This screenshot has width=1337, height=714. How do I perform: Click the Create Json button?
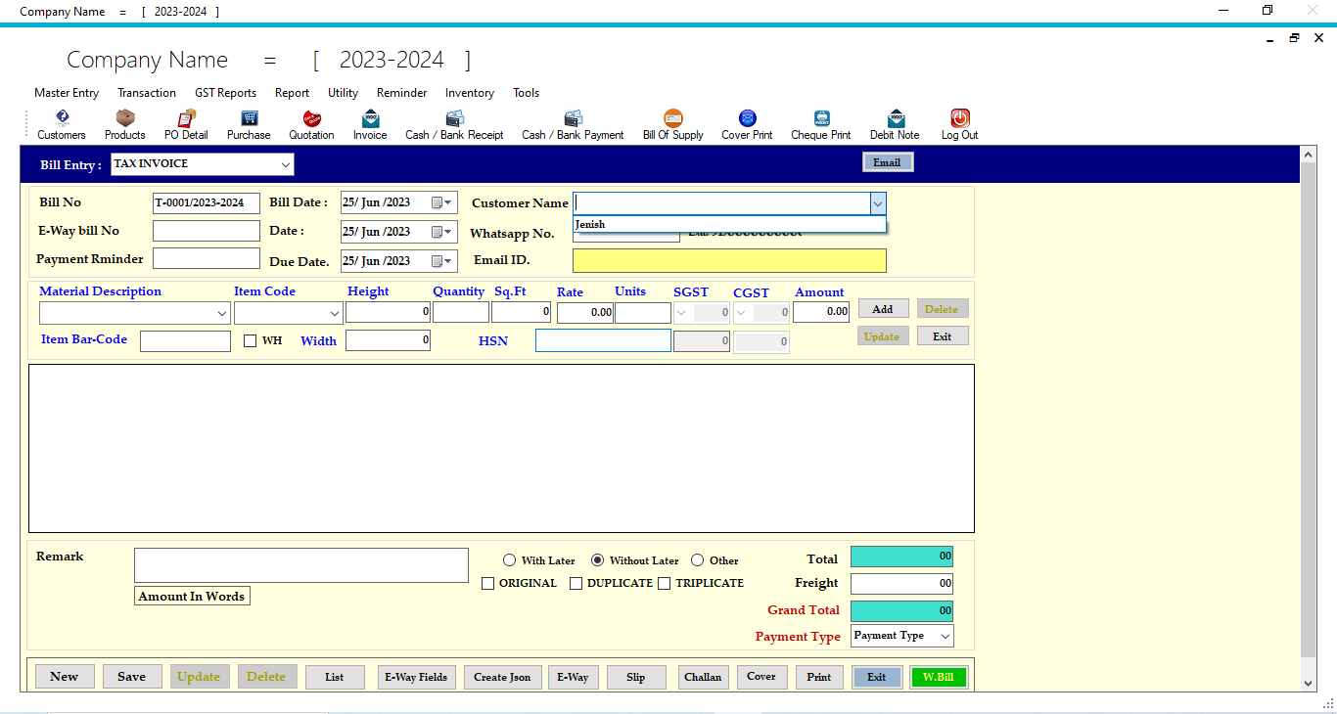pyautogui.click(x=502, y=677)
